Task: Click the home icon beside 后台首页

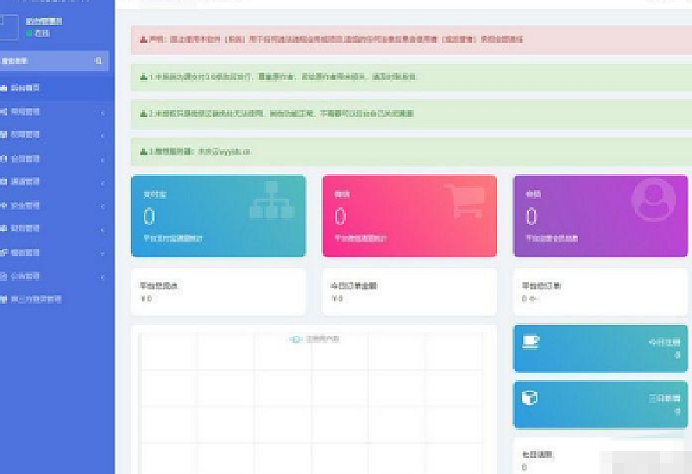Action: pyautogui.click(x=5, y=89)
